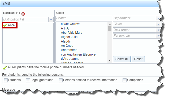Expand the Department dropdown

pyautogui.click(x=158, y=18)
